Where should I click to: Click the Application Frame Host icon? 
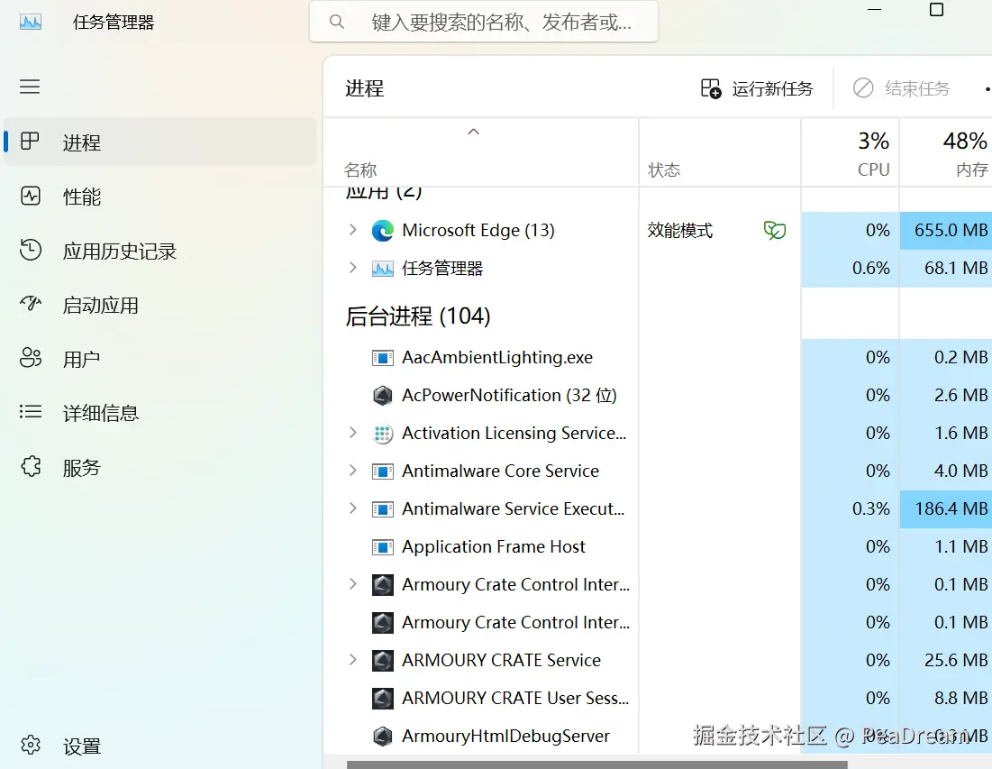click(383, 547)
